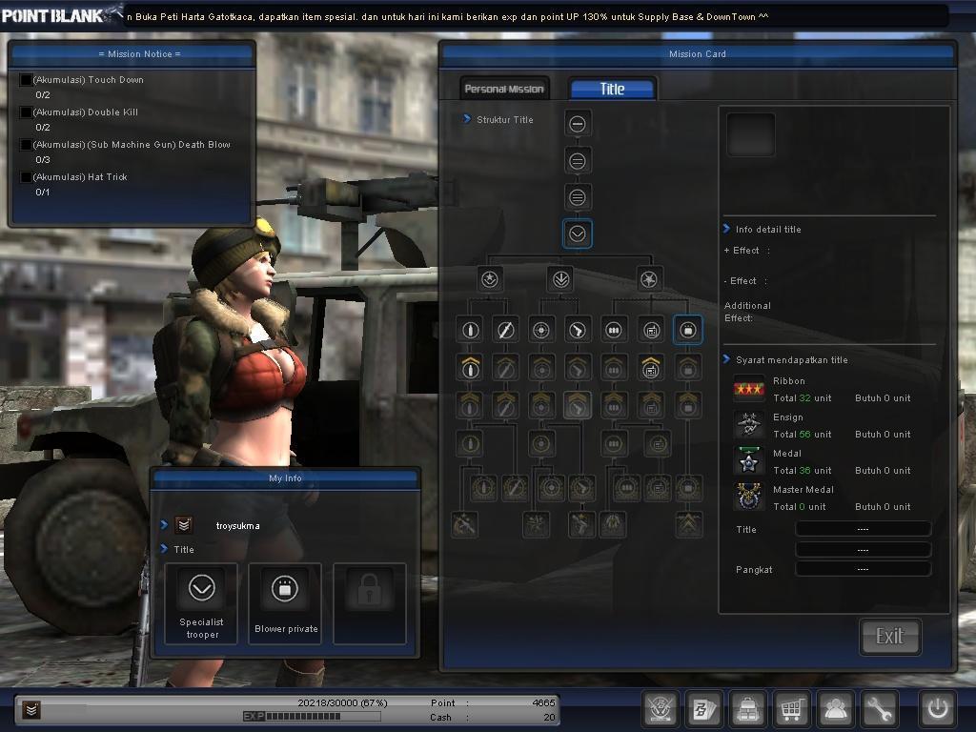Click the rank insignia beside troysukma
976x732 pixels.
click(184, 525)
